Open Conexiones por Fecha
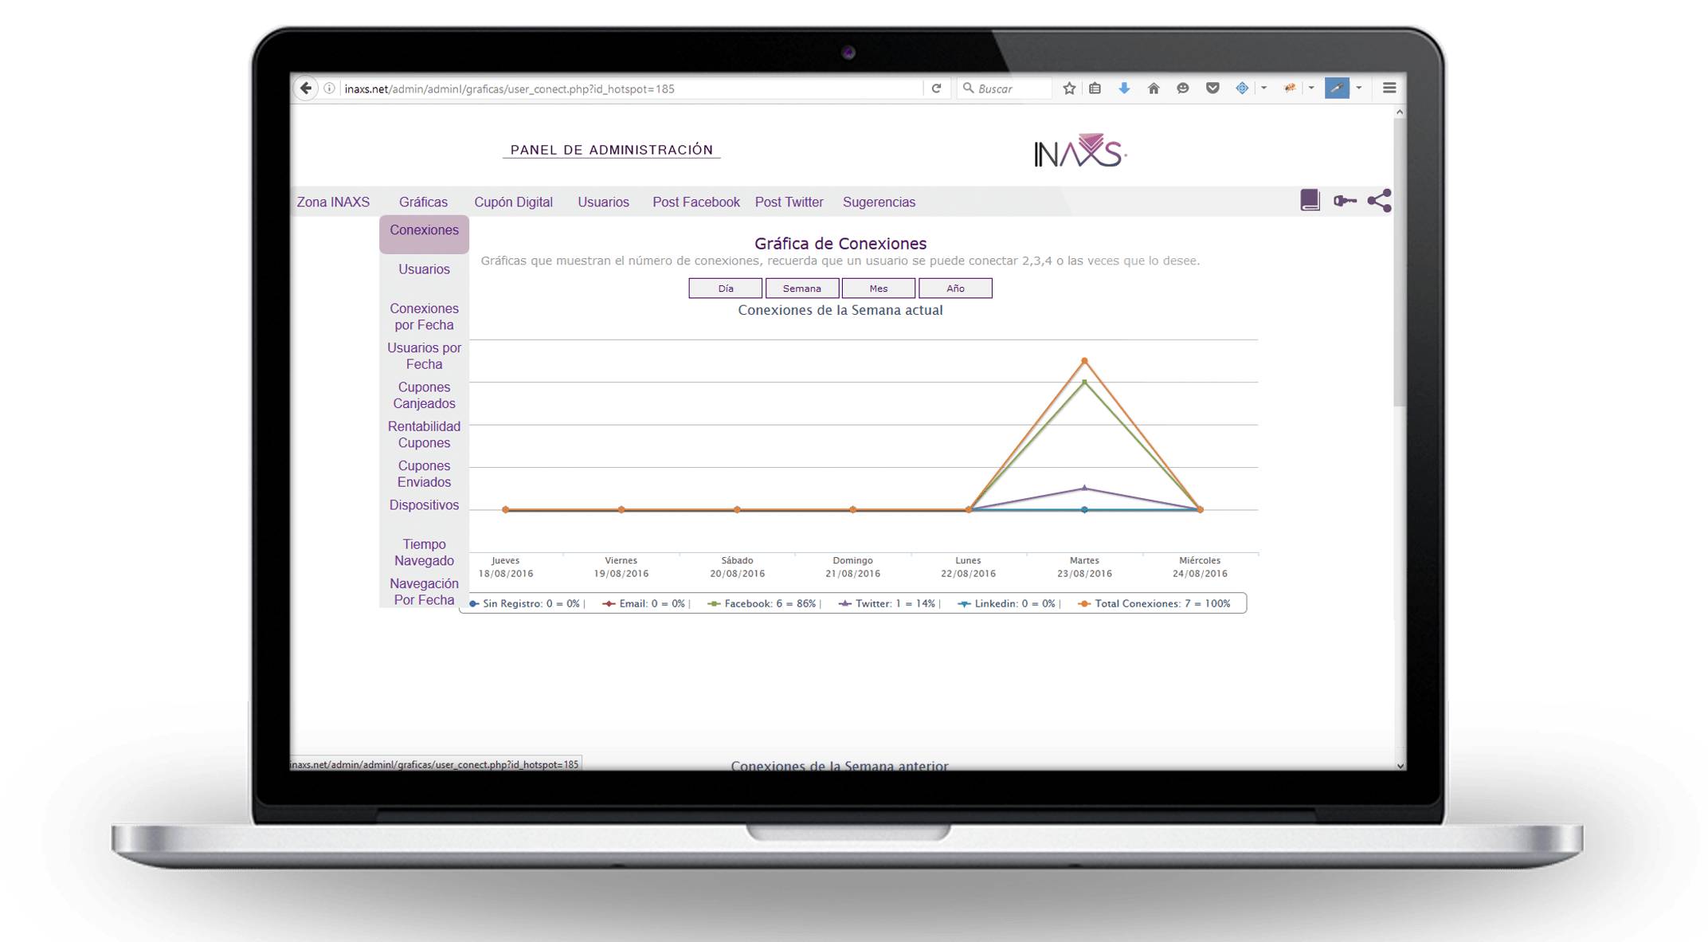1708x942 pixels. 424,316
